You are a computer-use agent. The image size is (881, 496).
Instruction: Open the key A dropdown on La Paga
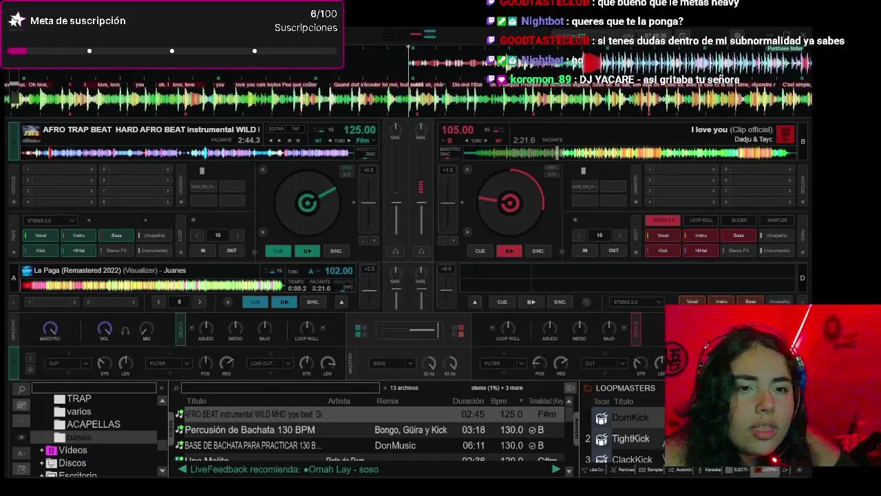[313, 271]
